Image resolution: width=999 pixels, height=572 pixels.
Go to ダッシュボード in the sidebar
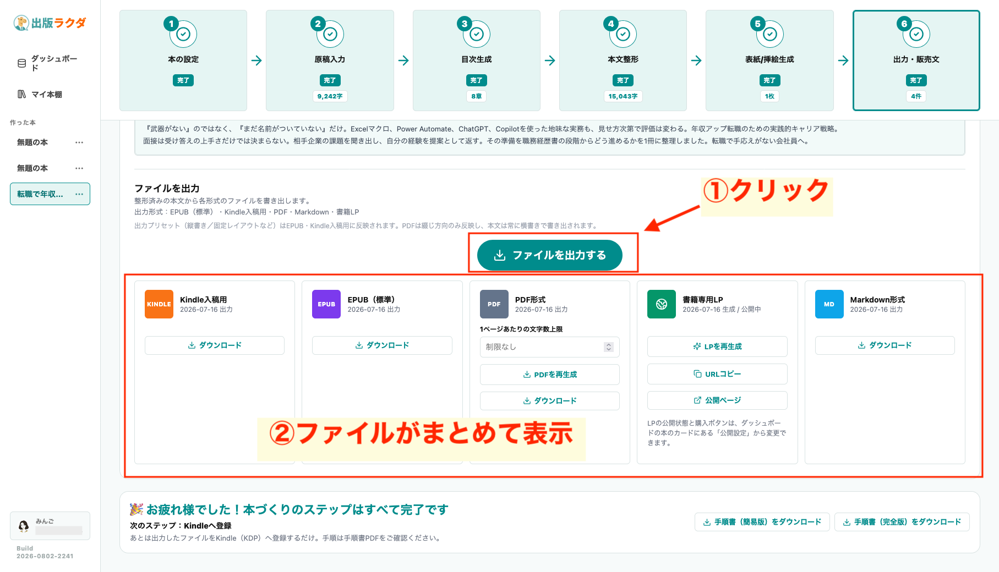point(50,63)
